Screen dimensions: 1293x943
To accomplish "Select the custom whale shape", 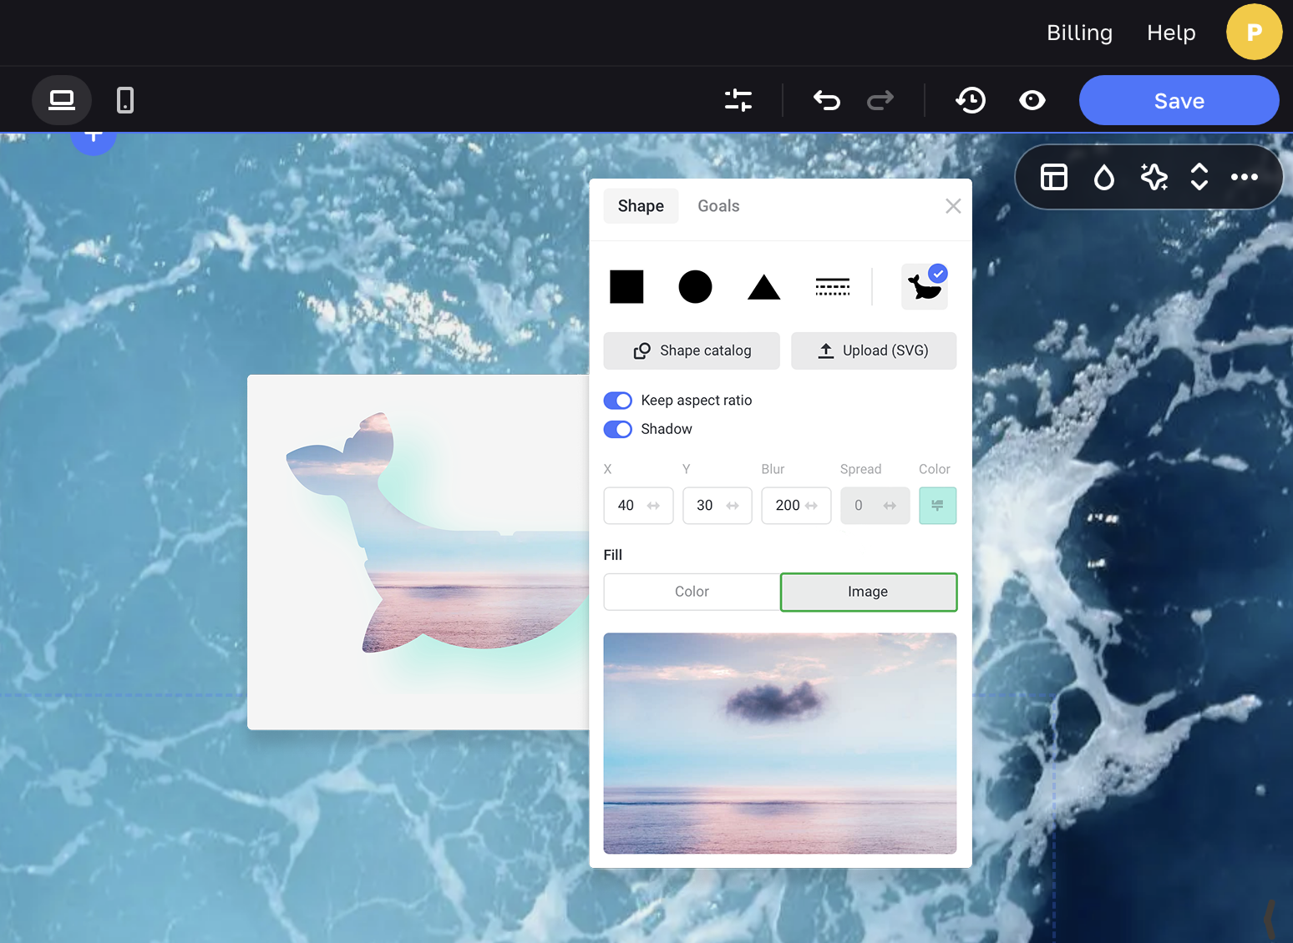I will tap(924, 287).
